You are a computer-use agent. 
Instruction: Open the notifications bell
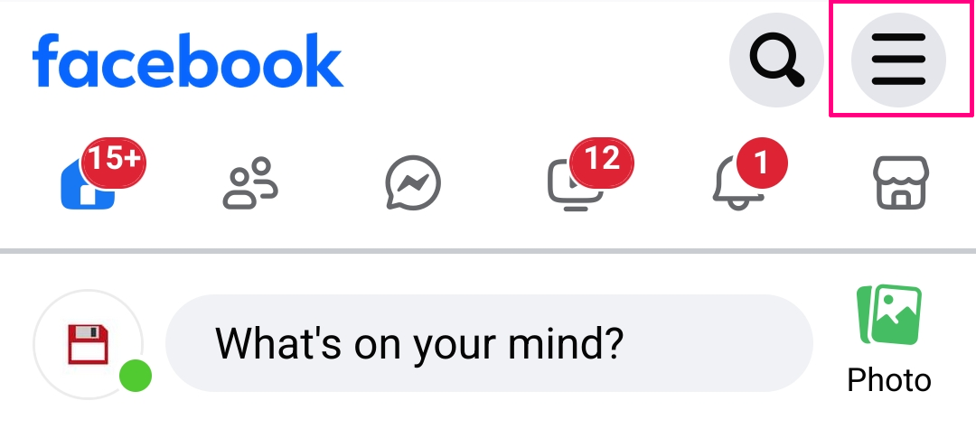[738, 183]
